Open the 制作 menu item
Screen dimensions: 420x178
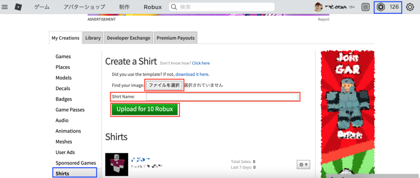[x=124, y=7]
